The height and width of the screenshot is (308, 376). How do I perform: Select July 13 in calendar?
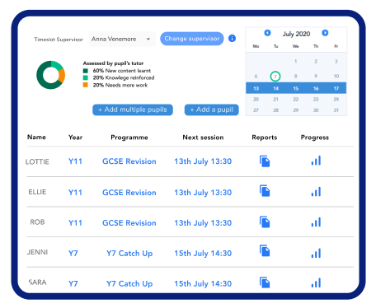256,88
